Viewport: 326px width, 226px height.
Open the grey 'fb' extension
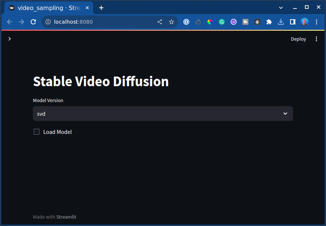245,22
